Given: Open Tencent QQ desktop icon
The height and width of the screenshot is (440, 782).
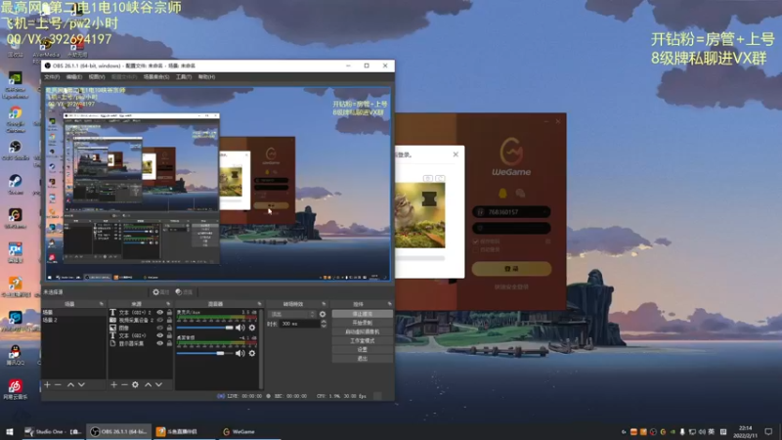Looking at the screenshot, I should coord(16,355).
